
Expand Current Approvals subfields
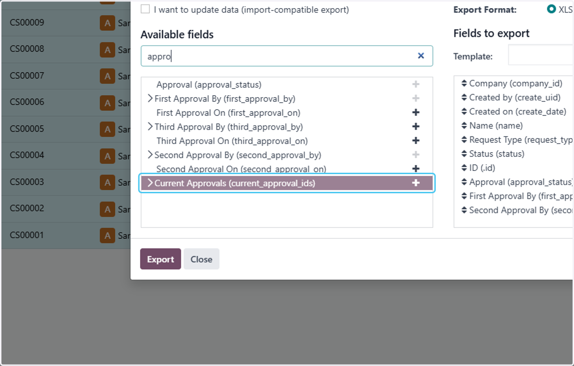150,183
